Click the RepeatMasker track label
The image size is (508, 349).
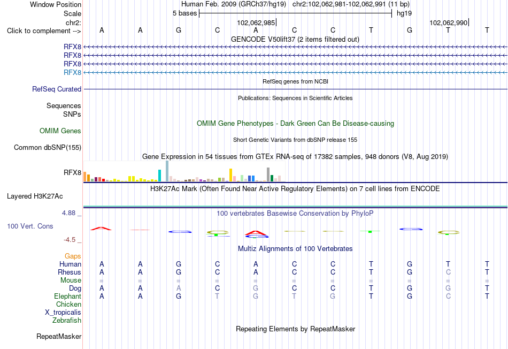[59, 337]
